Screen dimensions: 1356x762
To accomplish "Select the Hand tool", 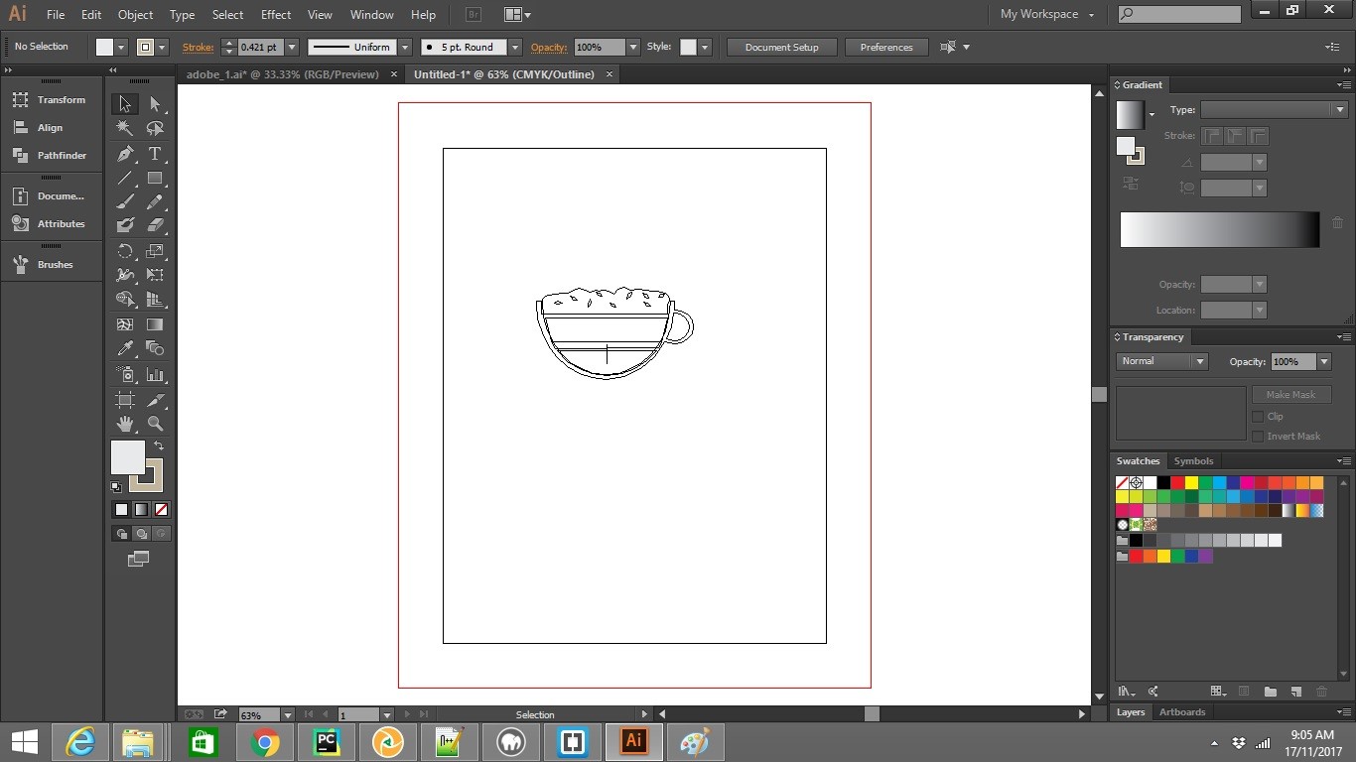I will 125,424.
